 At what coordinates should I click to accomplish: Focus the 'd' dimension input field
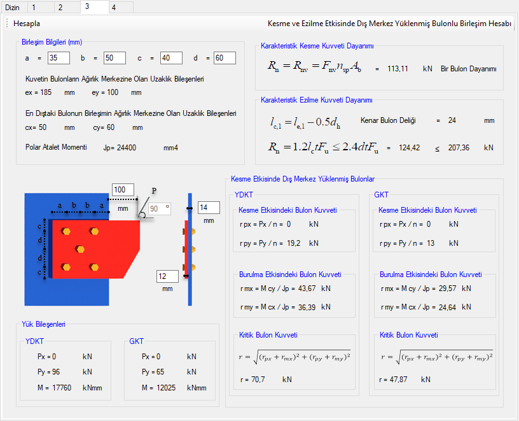225,58
